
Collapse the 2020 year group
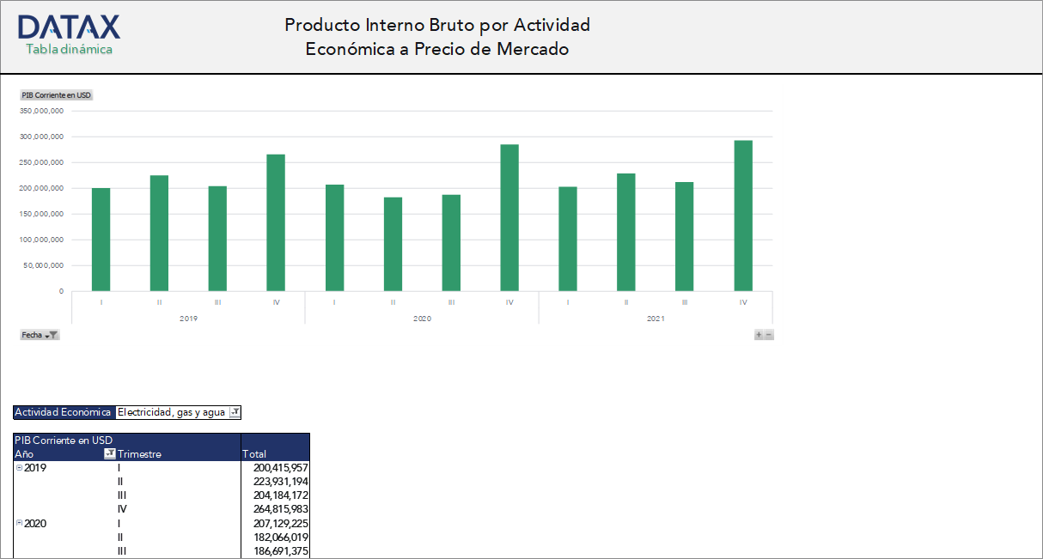click(19, 523)
